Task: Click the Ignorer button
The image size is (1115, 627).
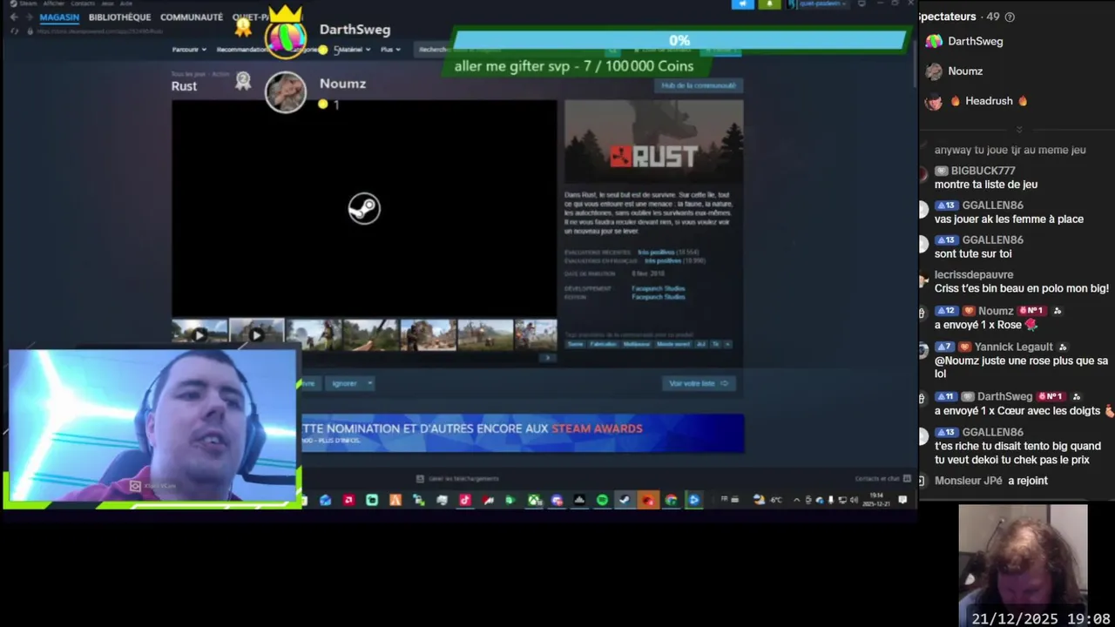Action: coord(344,383)
